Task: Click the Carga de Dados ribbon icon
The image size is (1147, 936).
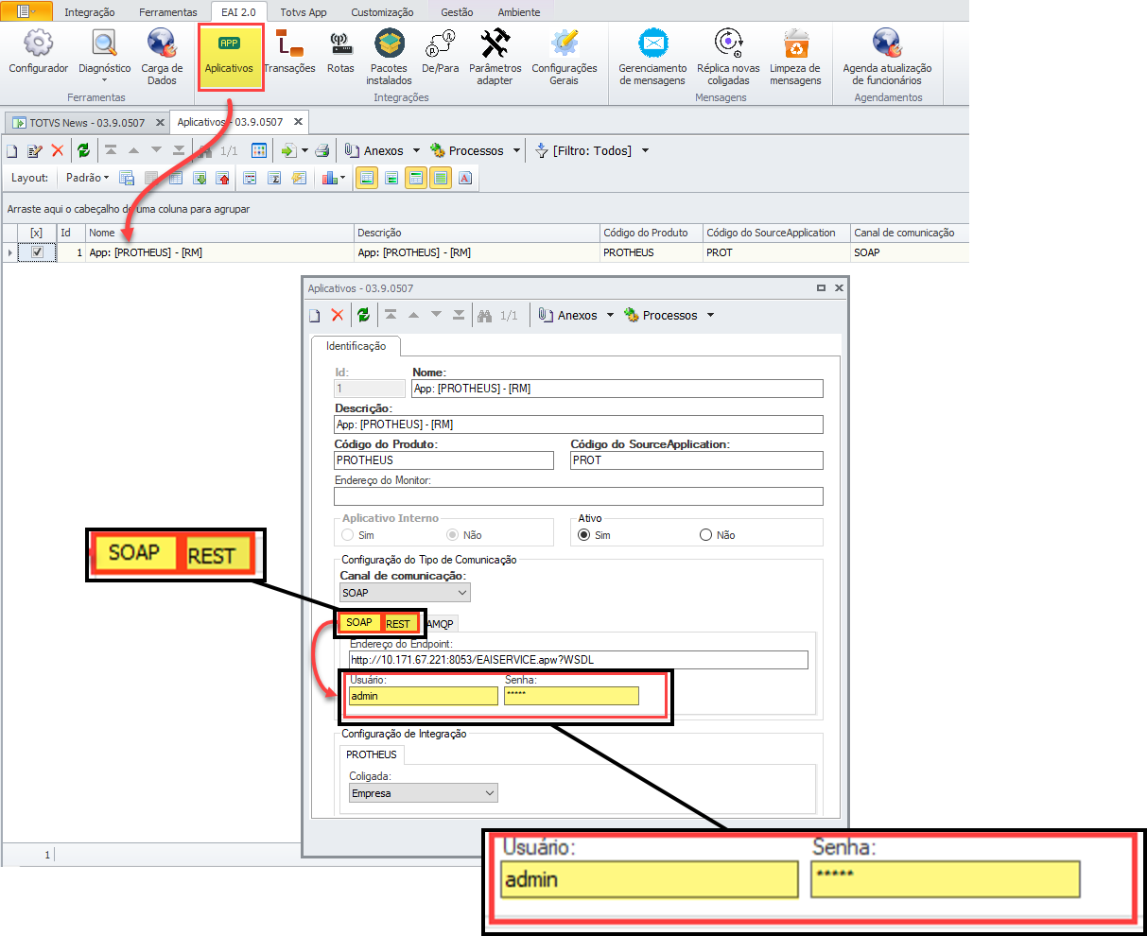Action: [162, 59]
